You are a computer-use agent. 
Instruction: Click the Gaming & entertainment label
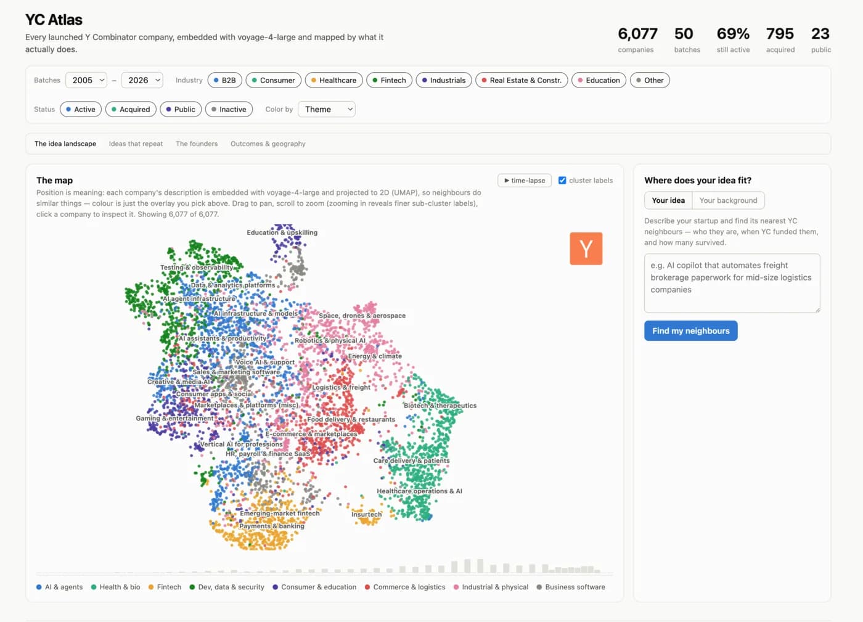[174, 418]
